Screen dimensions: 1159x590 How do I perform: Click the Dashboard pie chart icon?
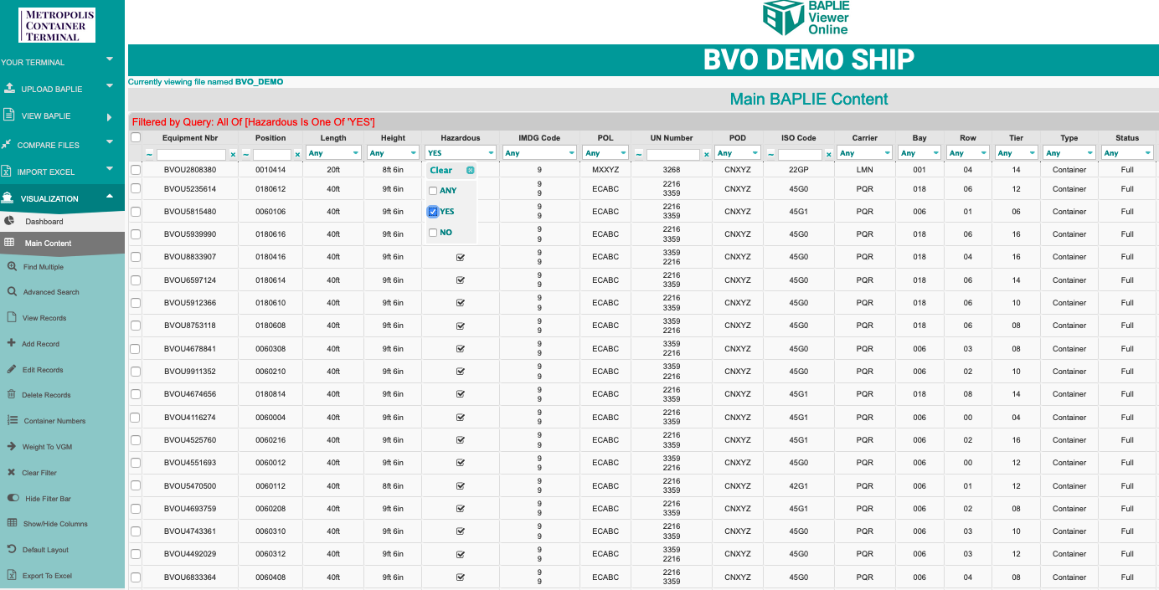[9, 221]
